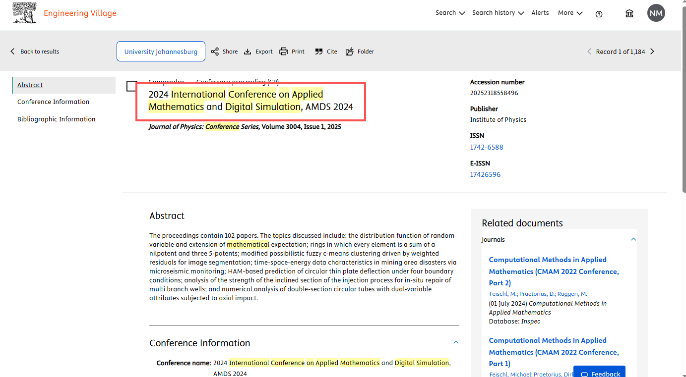
Task: Click the Print icon
Action: tap(284, 52)
